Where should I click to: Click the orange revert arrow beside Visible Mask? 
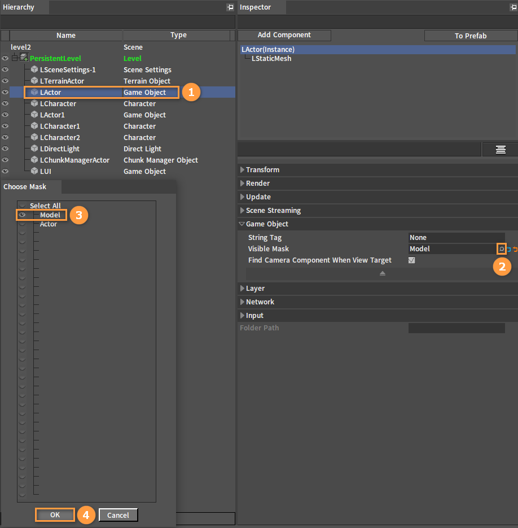tap(515, 249)
